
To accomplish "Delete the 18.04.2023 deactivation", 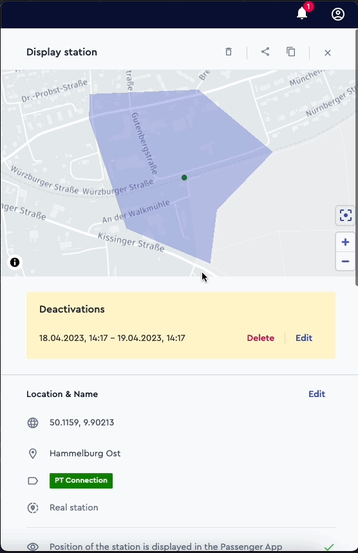I will pyautogui.click(x=260, y=338).
